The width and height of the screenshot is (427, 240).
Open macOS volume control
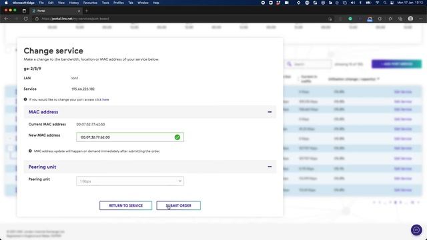point(353,3)
